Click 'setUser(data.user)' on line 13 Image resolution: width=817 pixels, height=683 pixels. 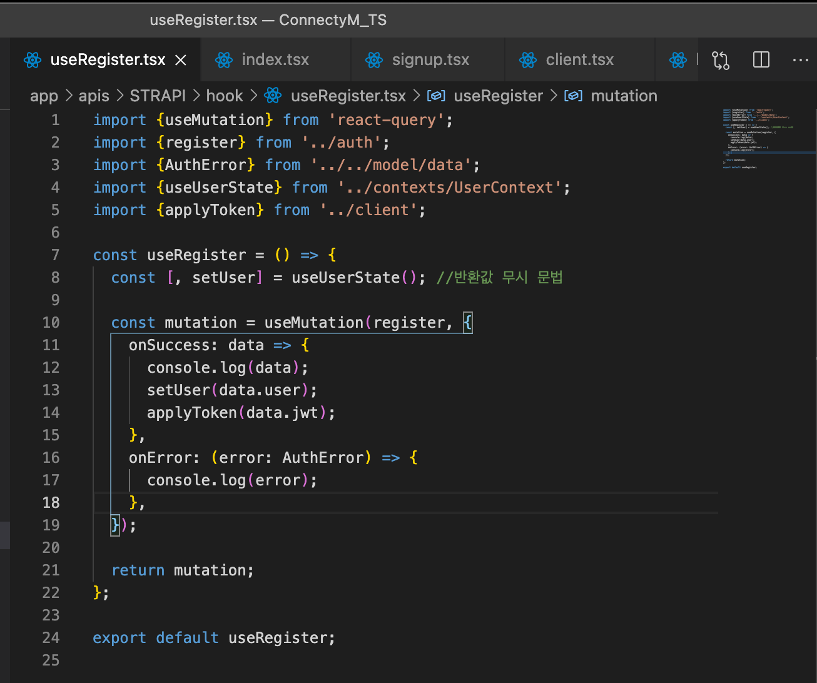[228, 390]
